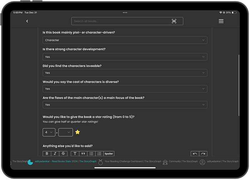
Task: Click the yellow star rating icon
Action: pos(77,132)
